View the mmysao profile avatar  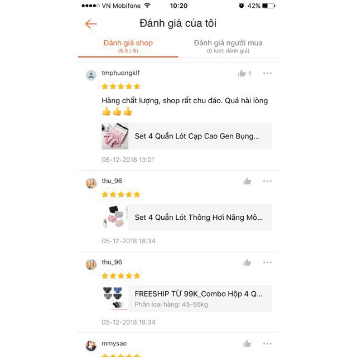point(91,346)
